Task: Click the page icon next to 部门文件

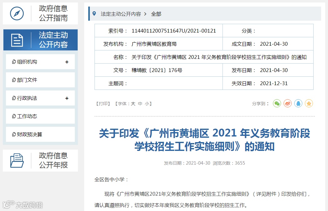Action: (x=14, y=80)
